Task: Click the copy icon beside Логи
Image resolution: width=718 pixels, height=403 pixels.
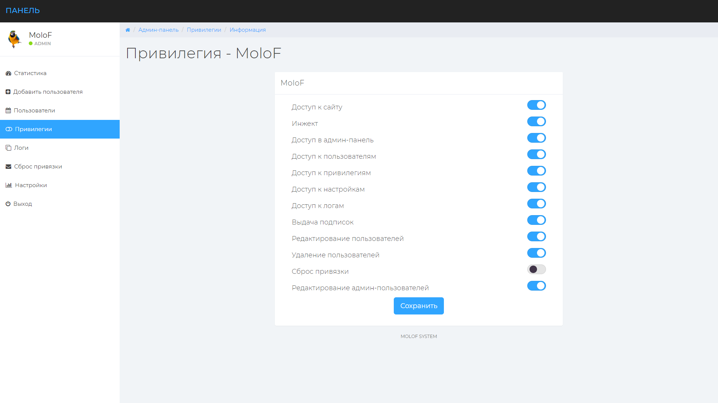Action: (8, 148)
